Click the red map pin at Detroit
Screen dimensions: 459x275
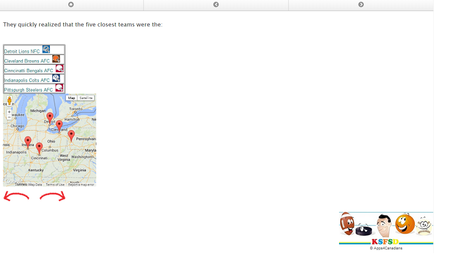pos(50,118)
